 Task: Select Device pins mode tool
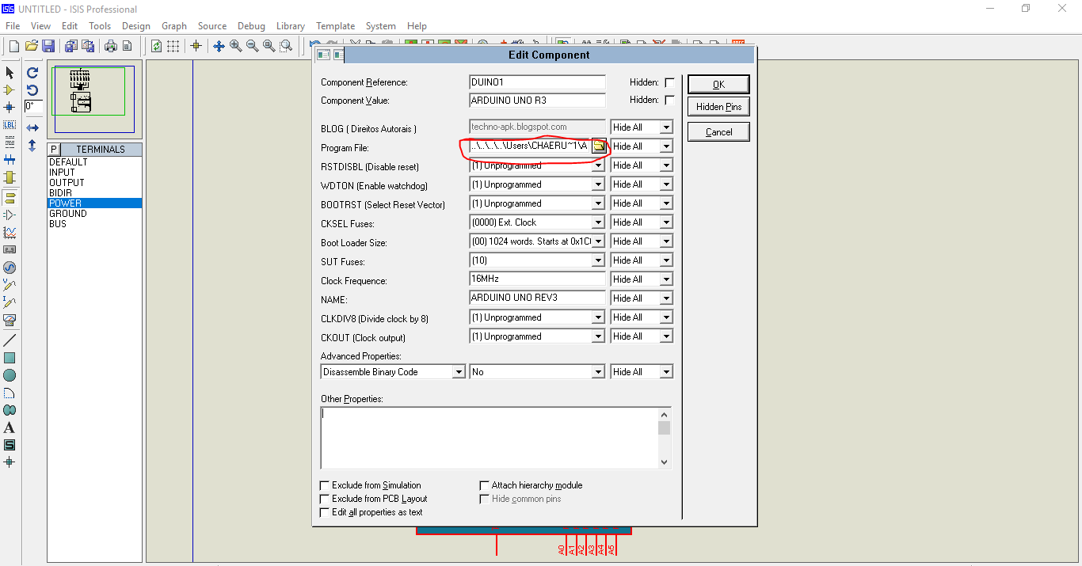point(10,215)
